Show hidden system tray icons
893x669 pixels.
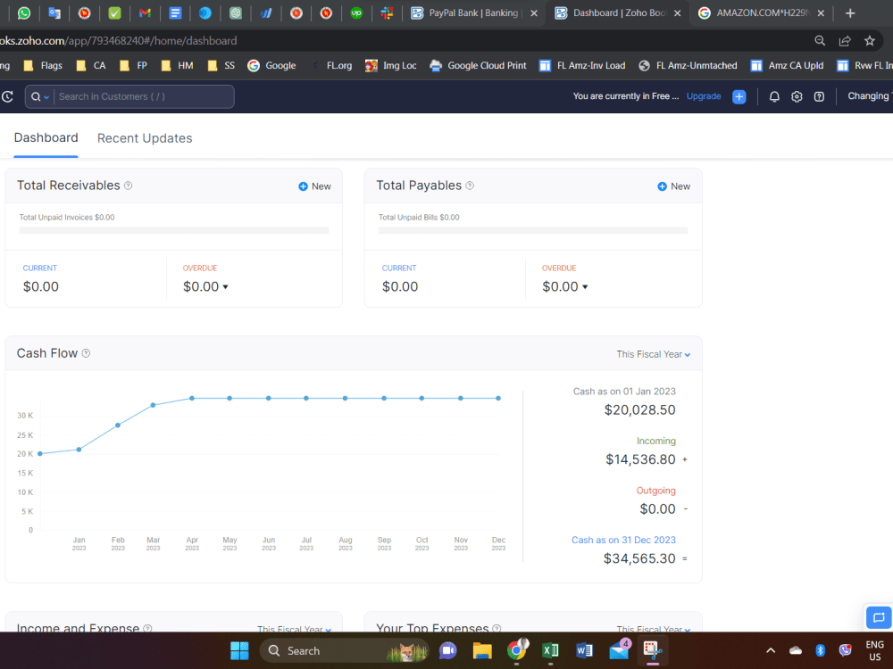coord(770,650)
